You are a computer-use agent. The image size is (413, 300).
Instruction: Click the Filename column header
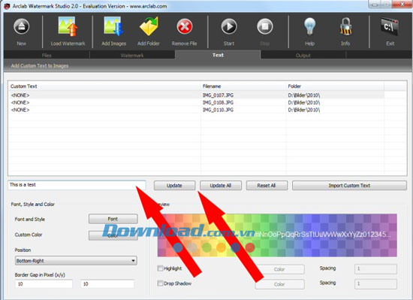(243, 86)
